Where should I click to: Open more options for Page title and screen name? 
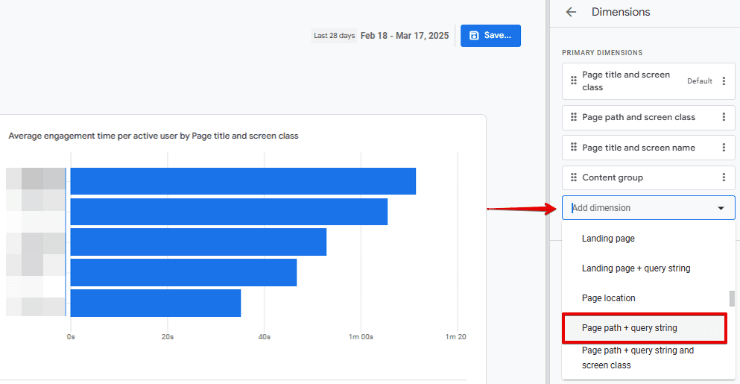(724, 148)
